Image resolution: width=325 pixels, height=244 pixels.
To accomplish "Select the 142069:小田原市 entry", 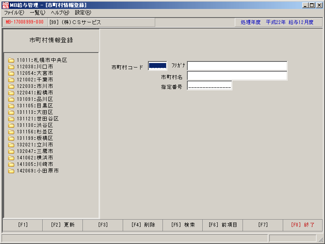I will (38, 171).
